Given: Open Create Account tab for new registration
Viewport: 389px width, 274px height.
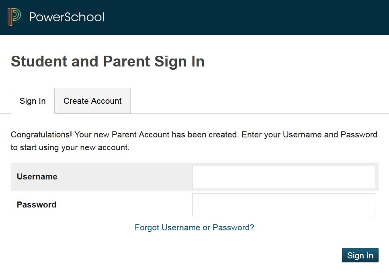Looking at the screenshot, I should click(x=92, y=101).
